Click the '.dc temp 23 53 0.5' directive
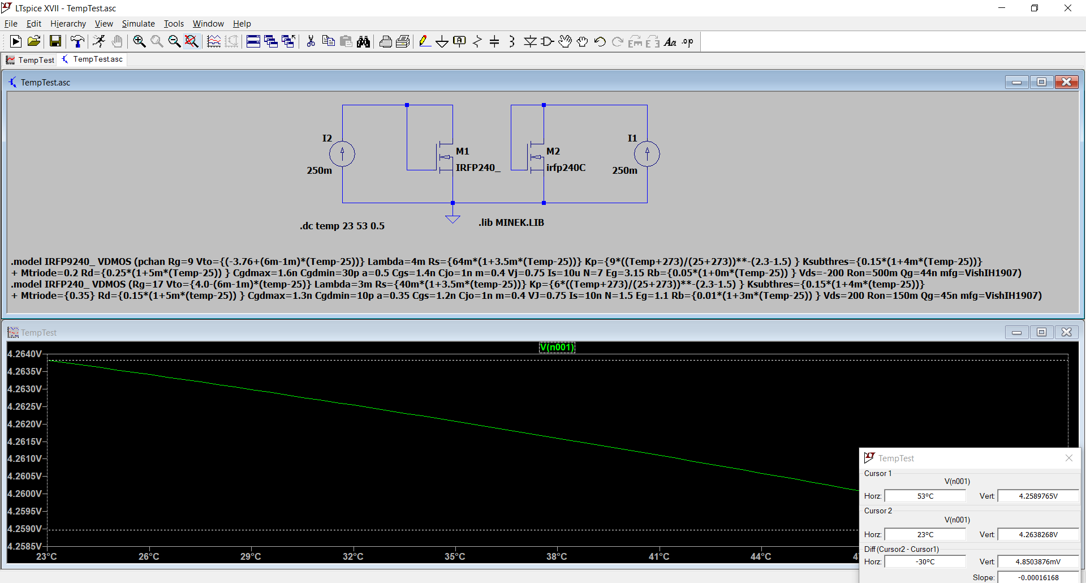The width and height of the screenshot is (1086, 583). 342,226
